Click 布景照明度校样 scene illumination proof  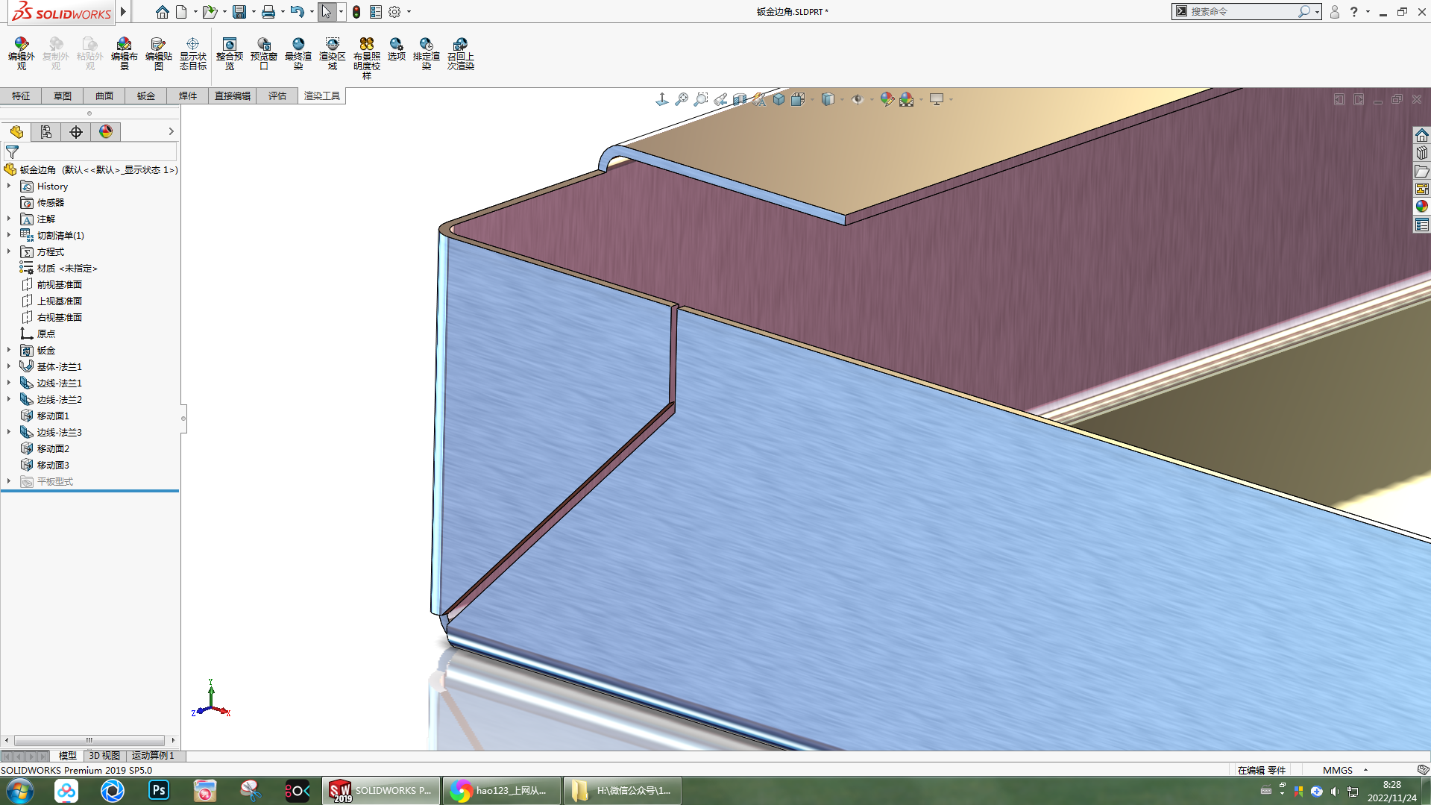coord(367,58)
